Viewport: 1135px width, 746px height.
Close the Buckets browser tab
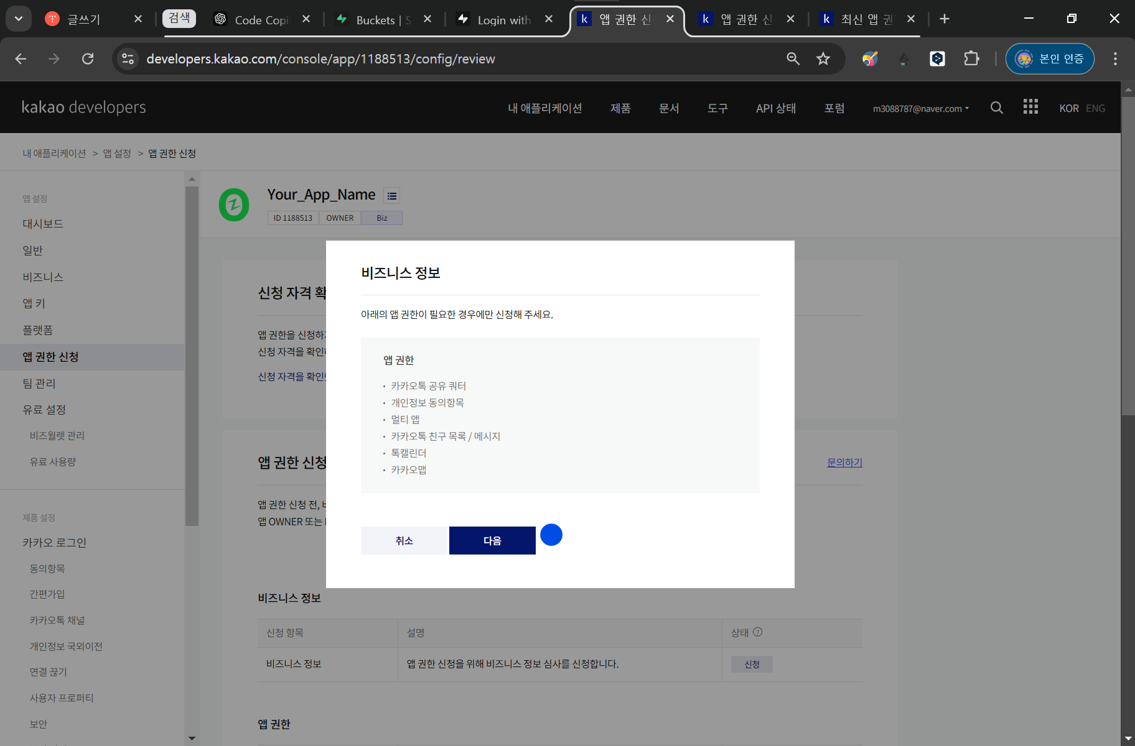[x=427, y=19]
